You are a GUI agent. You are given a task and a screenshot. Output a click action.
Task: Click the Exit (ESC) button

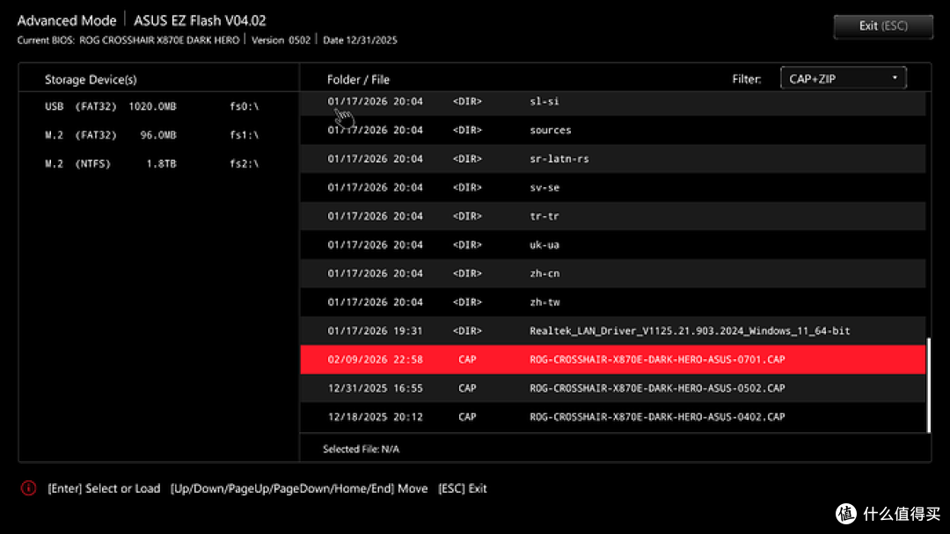(x=883, y=26)
